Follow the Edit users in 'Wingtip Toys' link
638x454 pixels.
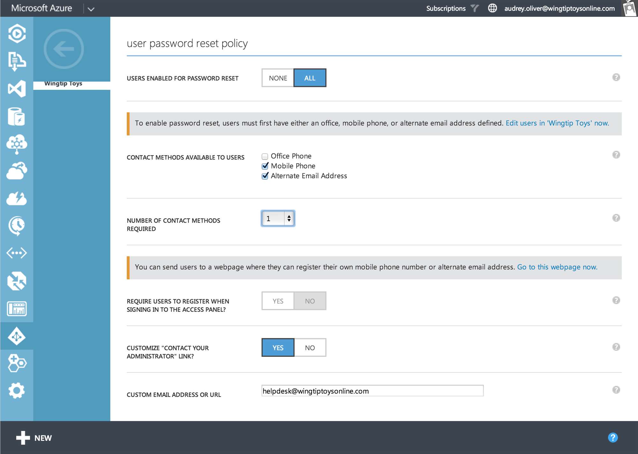tap(557, 123)
